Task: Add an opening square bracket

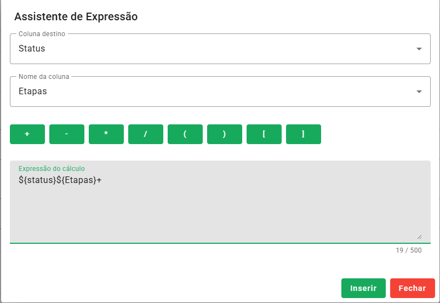Action: coord(264,134)
